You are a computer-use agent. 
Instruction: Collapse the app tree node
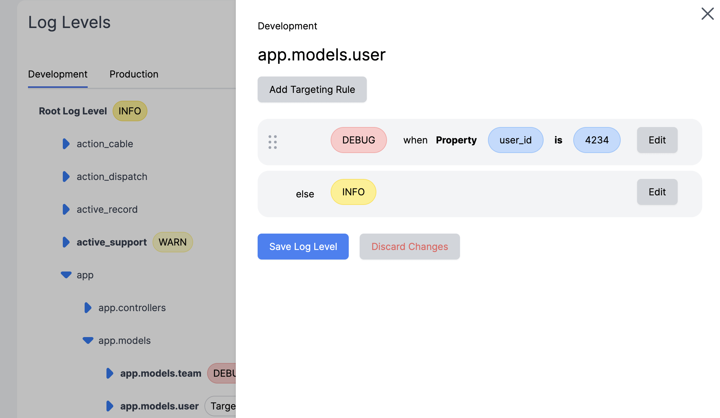coord(66,275)
